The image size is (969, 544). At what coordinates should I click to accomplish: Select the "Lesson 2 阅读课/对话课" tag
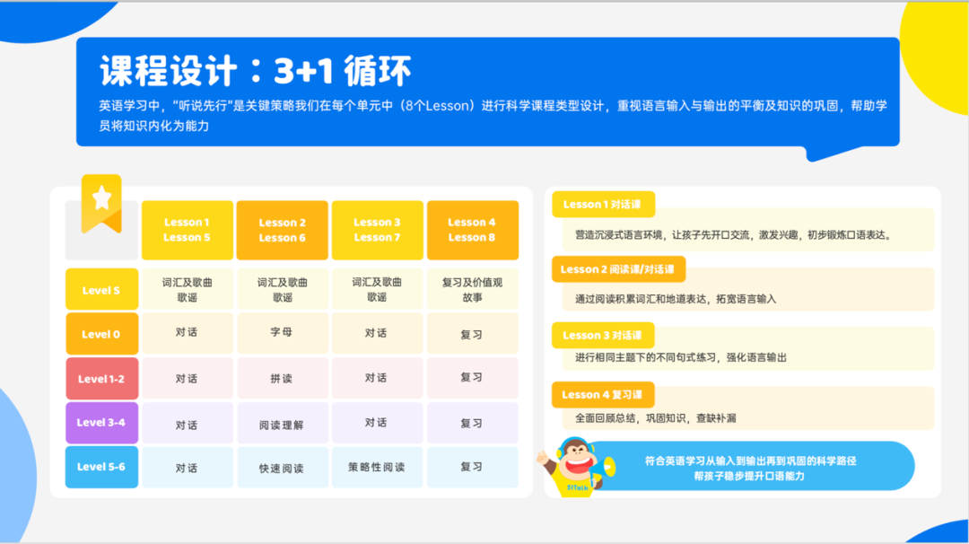618,269
